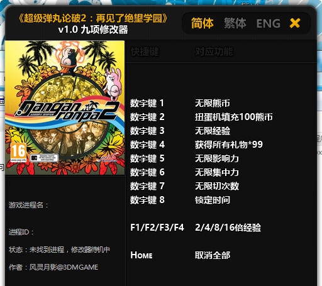Click the Danganronpa 2 cover art

coord(65,107)
